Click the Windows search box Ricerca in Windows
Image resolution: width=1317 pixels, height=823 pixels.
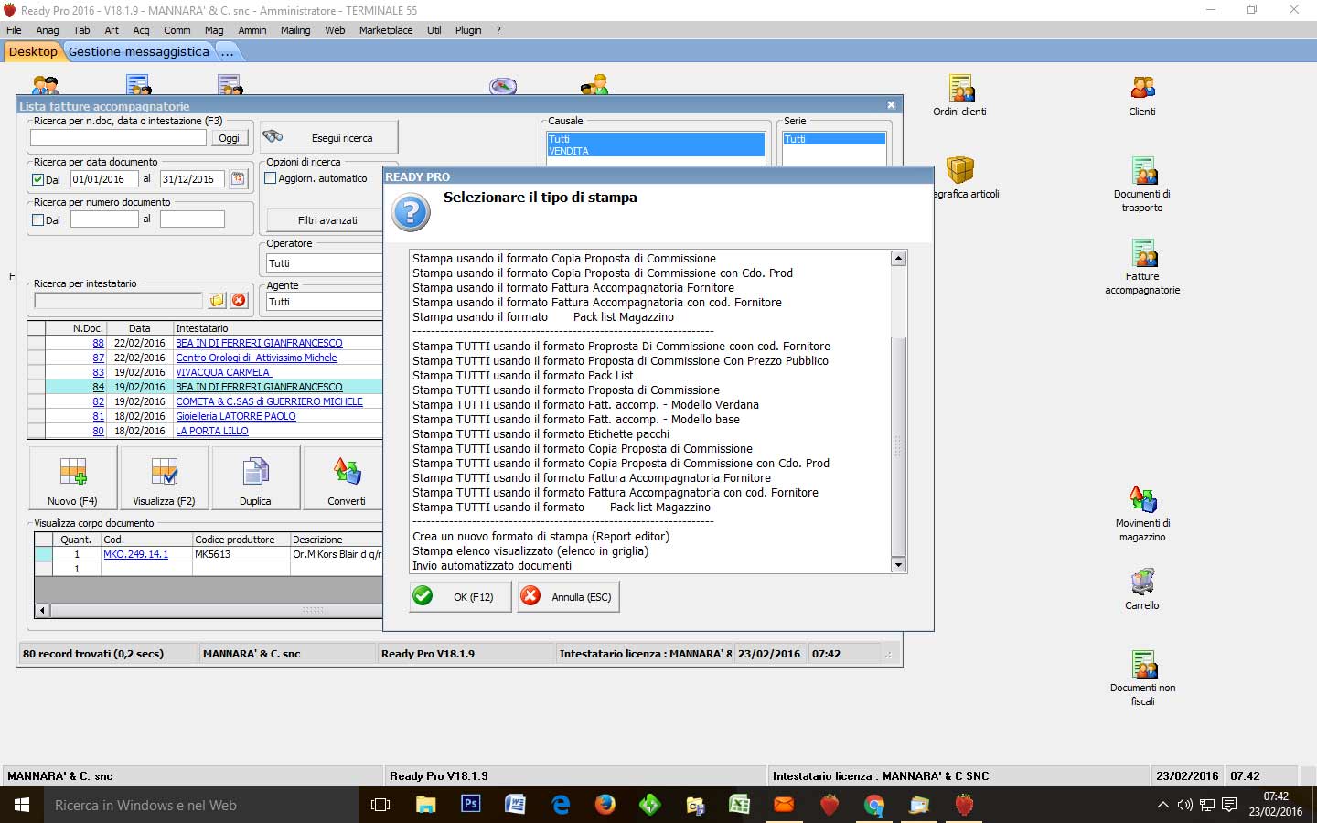click(201, 805)
